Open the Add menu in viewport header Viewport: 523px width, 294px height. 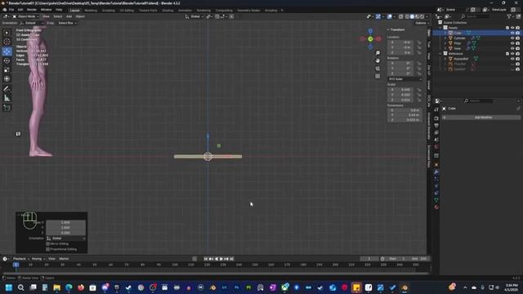(x=69, y=16)
